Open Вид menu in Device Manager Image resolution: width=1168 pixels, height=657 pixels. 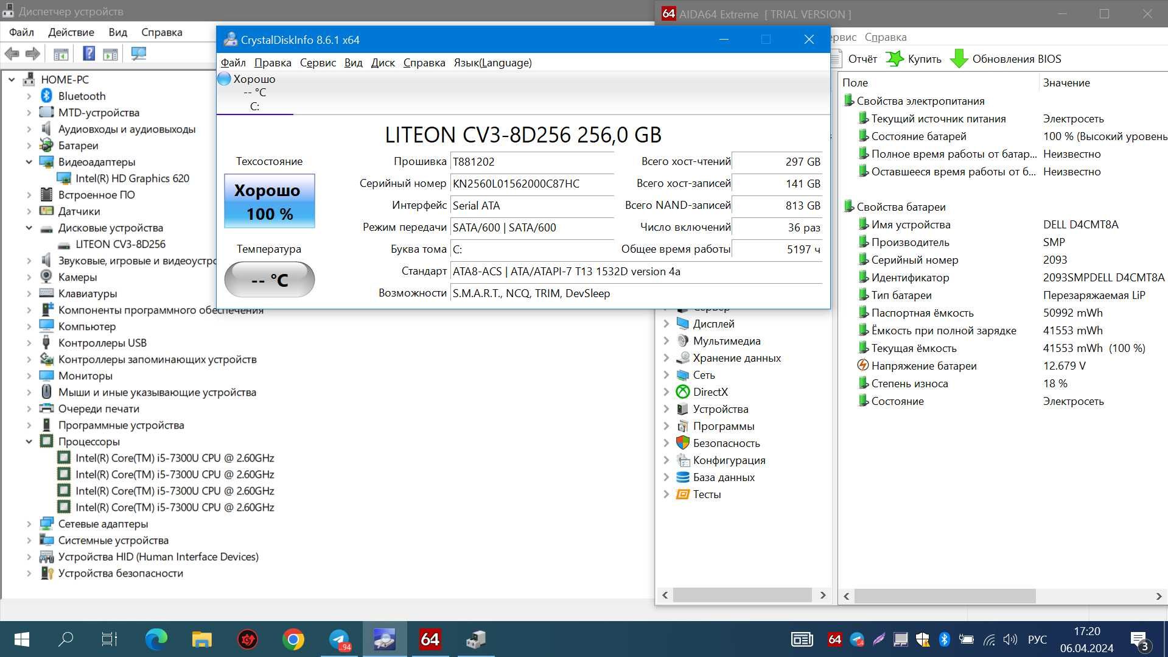pyautogui.click(x=117, y=32)
